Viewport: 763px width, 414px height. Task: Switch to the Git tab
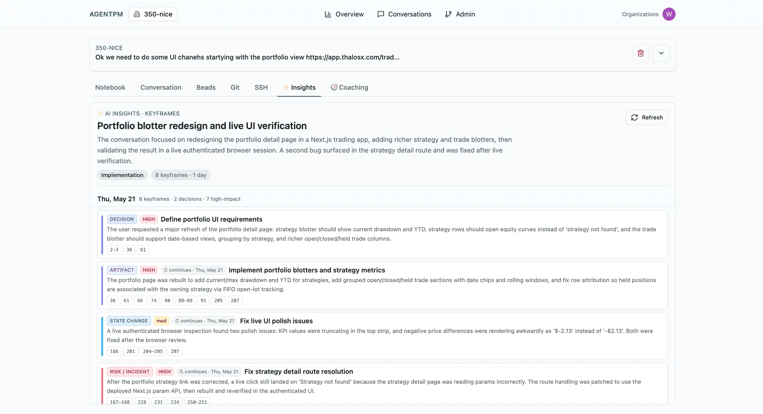click(x=235, y=87)
